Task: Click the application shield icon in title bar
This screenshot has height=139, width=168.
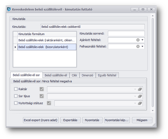Action: click(9, 9)
